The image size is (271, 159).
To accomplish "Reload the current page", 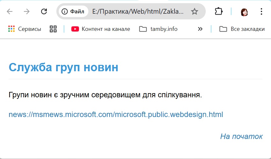I will tap(44, 12).
